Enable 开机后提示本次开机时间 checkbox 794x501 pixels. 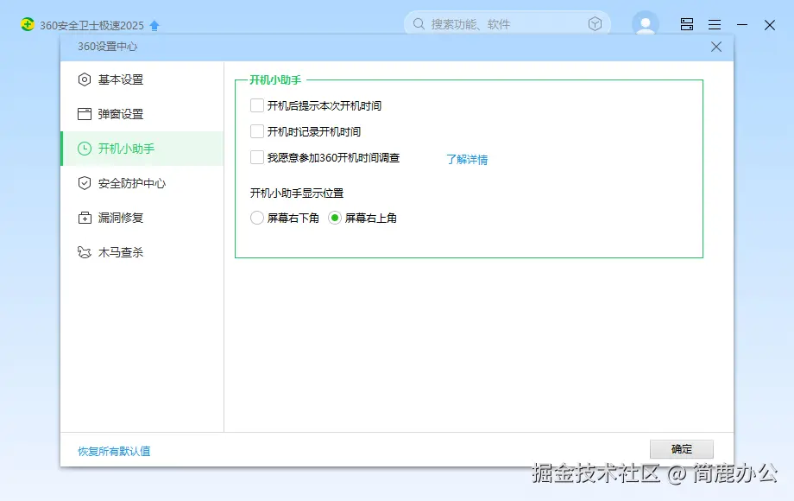pyautogui.click(x=257, y=105)
